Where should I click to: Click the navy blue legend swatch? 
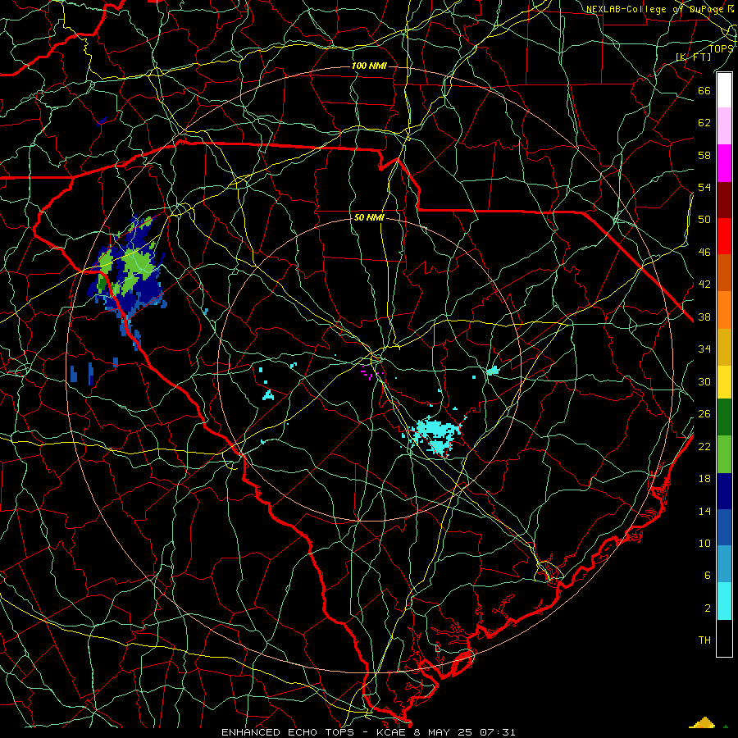pos(724,491)
